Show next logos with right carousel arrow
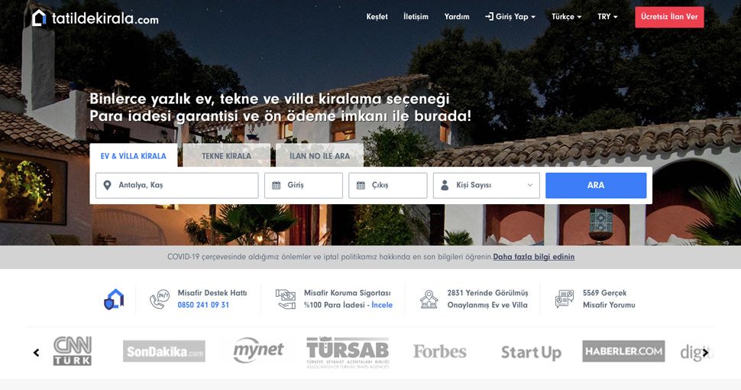 coord(705,353)
